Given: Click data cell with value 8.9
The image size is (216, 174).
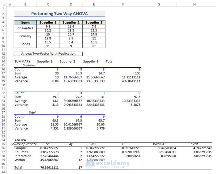Looking at the screenshot, I should tap(94, 46).
